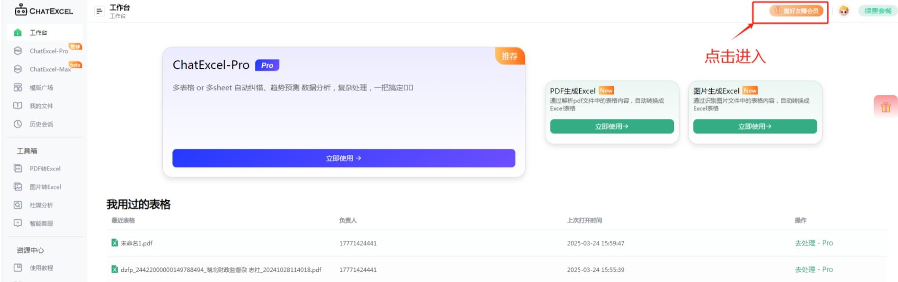Image resolution: width=898 pixels, height=282 pixels.
Task: Click the 负责人 value in 未命名1.pdf row
Action: [x=358, y=243]
